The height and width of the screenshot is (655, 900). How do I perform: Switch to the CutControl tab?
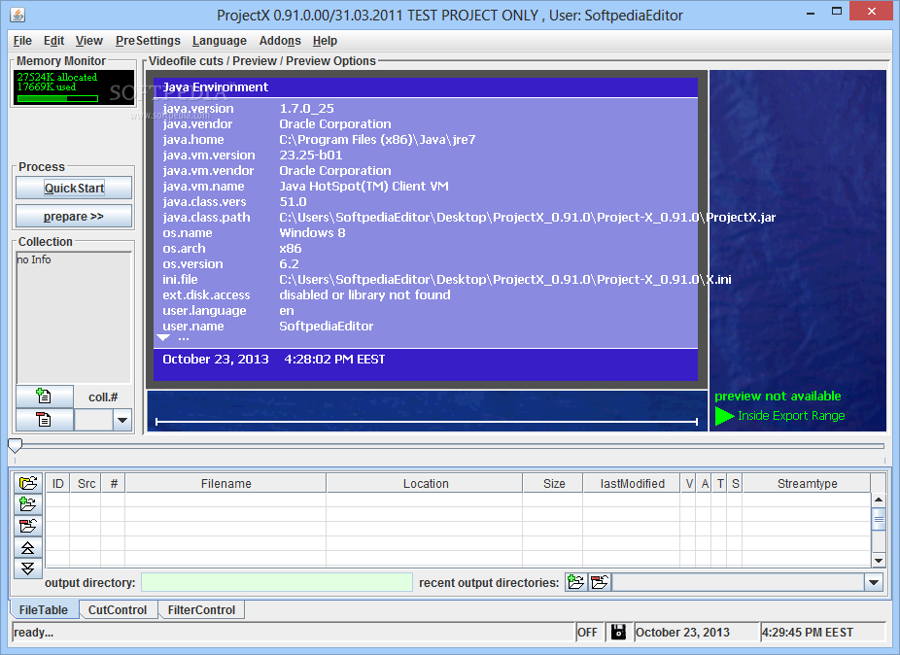click(118, 609)
